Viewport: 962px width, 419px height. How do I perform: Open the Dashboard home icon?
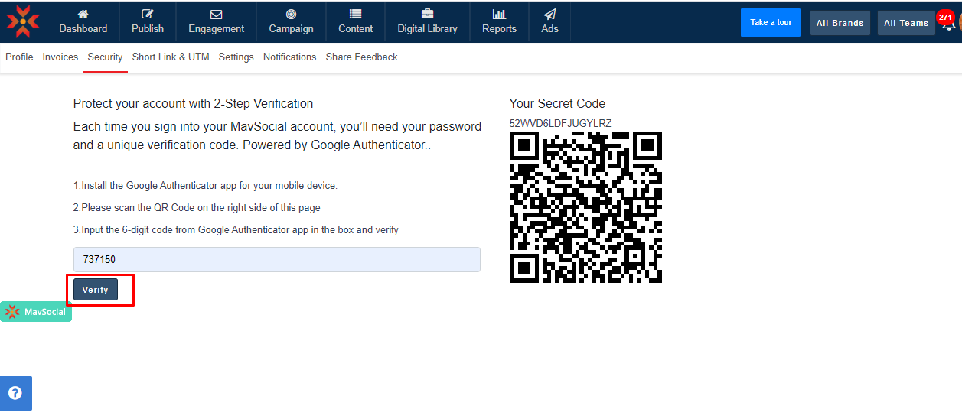pyautogui.click(x=83, y=15)
